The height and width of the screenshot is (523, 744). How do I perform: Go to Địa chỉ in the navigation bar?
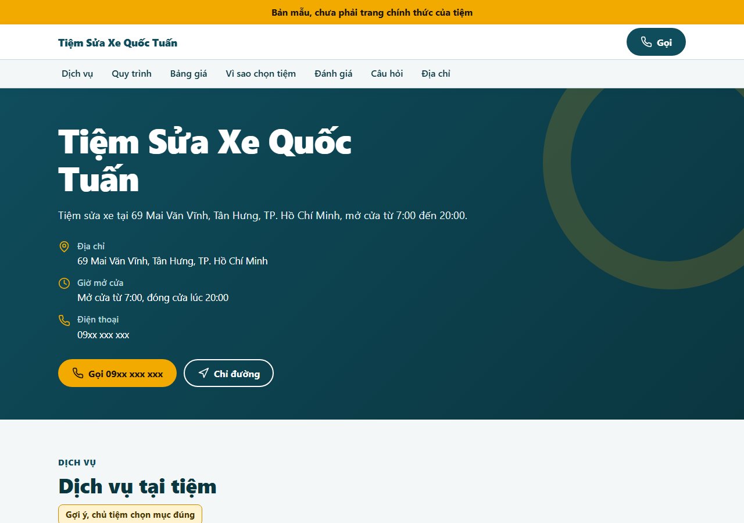click(x=436, y=74)
